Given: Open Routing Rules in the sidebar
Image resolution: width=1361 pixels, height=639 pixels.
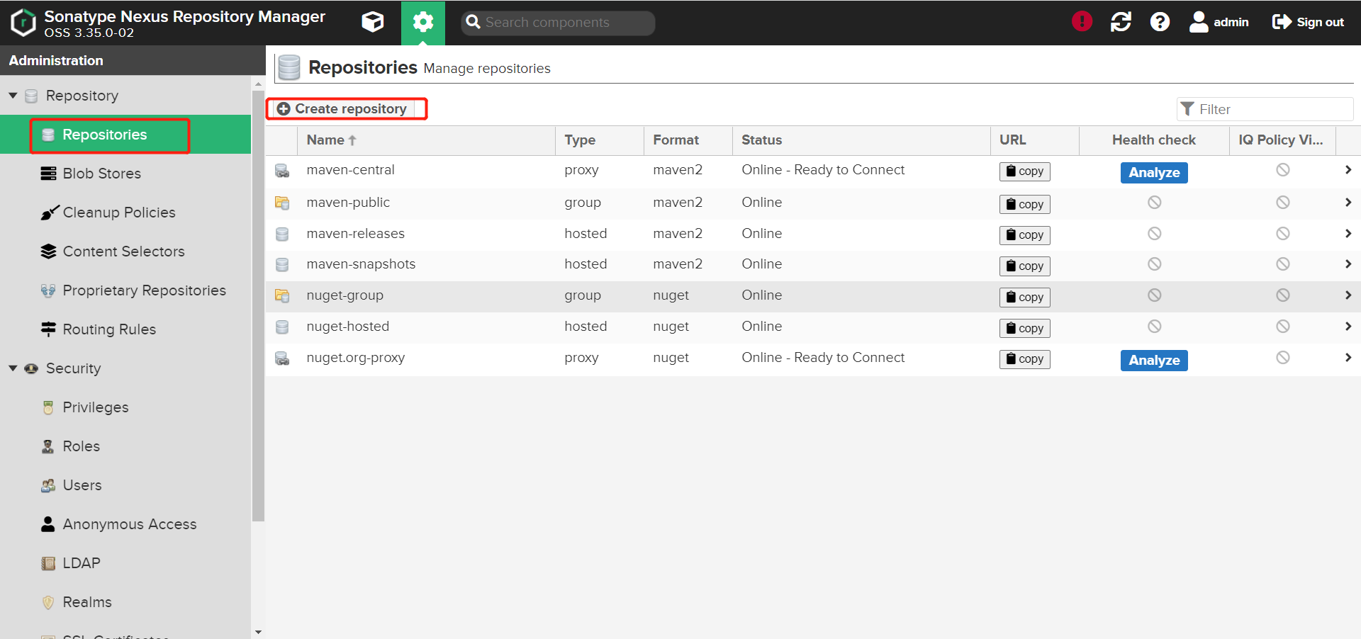Looking at the screenshot, I should click(125, 329).
